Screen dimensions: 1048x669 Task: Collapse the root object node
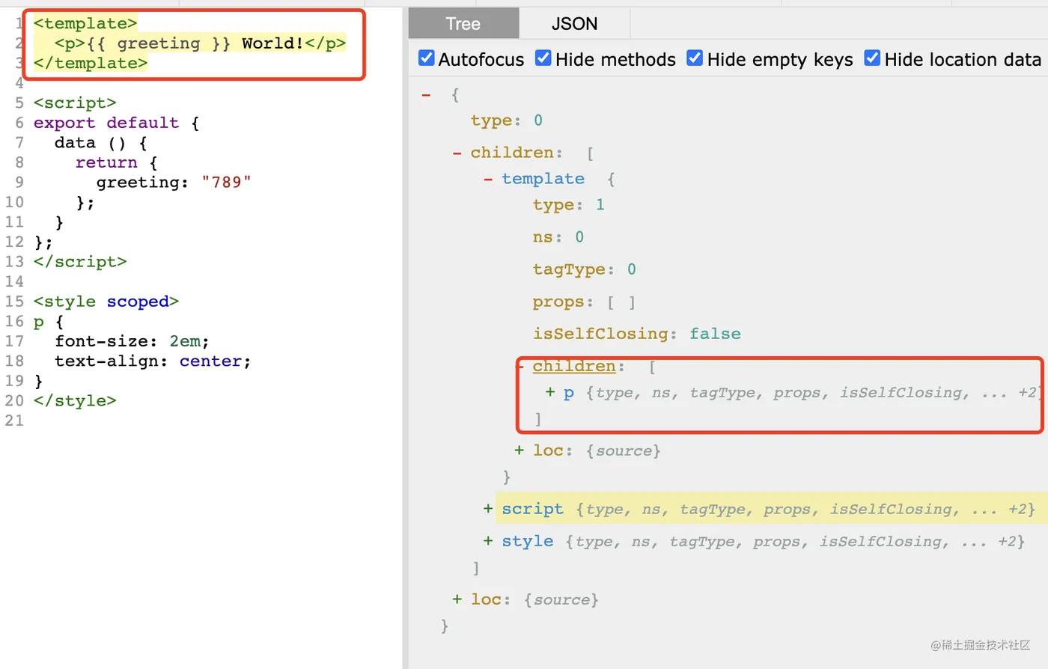coord(426,95)
